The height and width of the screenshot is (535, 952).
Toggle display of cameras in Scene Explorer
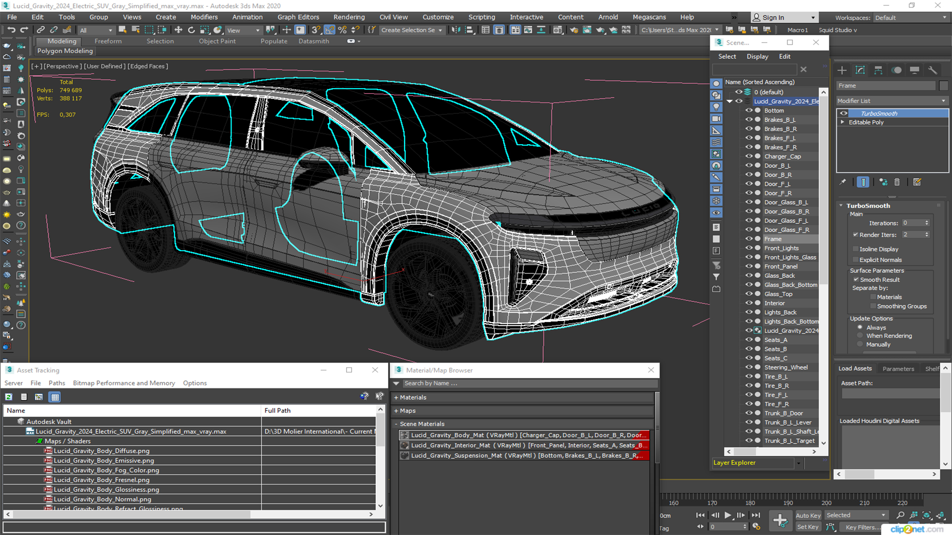click(x=716, y=119)
